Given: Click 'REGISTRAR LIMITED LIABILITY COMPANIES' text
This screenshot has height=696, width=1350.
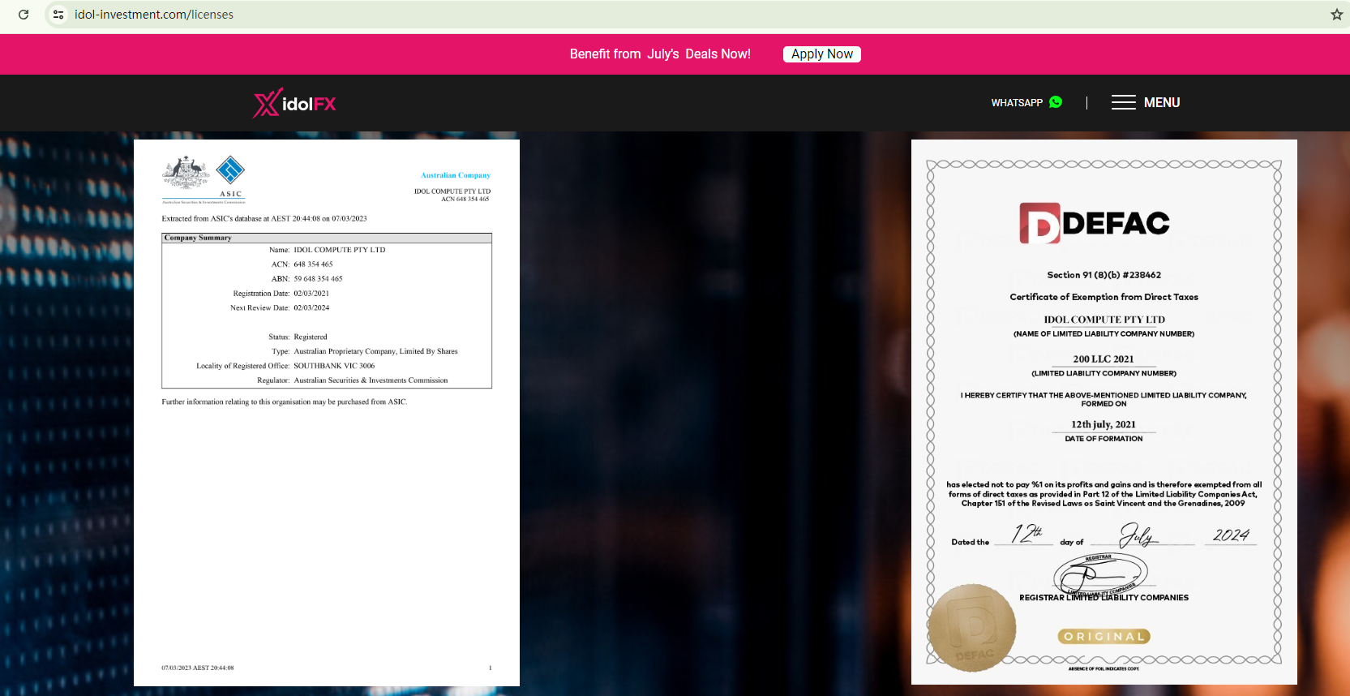Looking at the screenshot, I should pyautogui.click(x=1104, y=598).
